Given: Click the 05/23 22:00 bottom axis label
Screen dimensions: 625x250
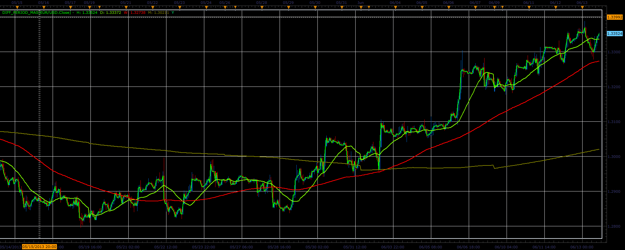Looking at the screenshot, I should coord(204,247).
